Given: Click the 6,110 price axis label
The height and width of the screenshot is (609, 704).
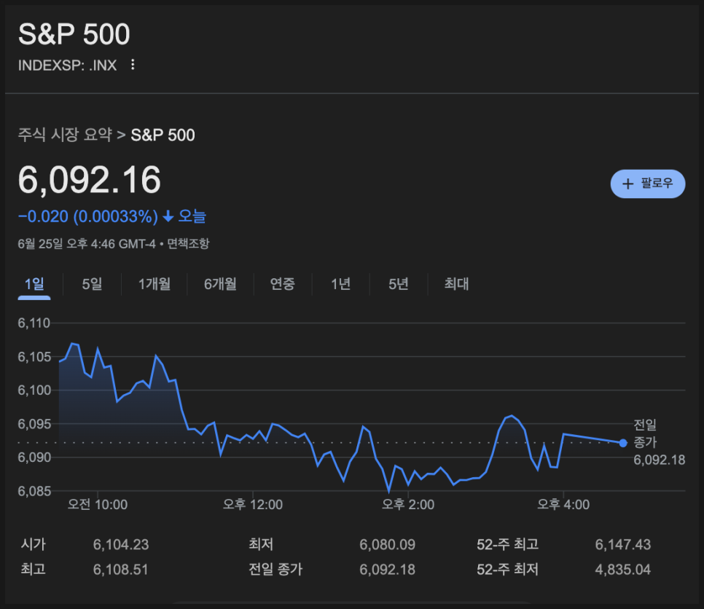Looking at the screenshot, I should pyautogui.click(x=34, y=323).
